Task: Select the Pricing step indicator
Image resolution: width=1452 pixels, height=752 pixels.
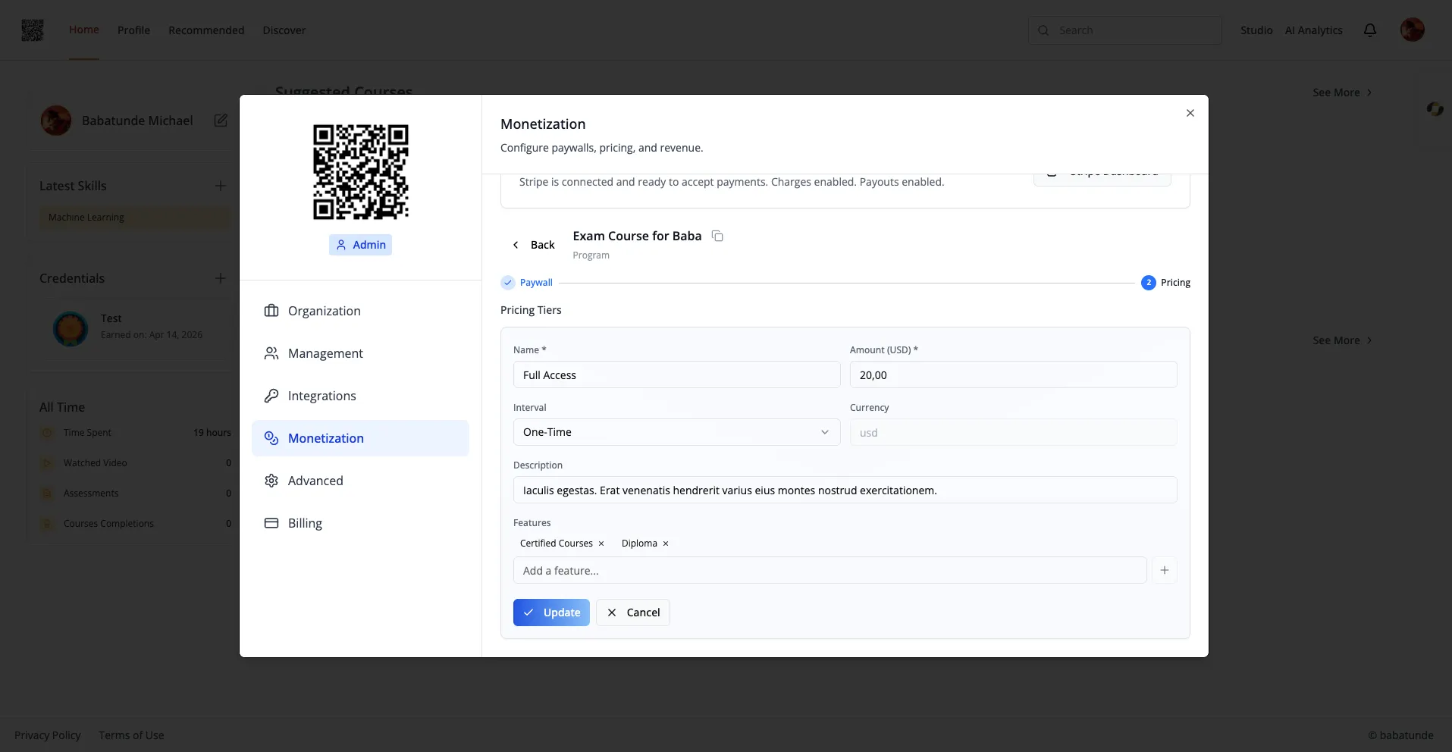Action: pyautogui.click(x=1165, y=283)
